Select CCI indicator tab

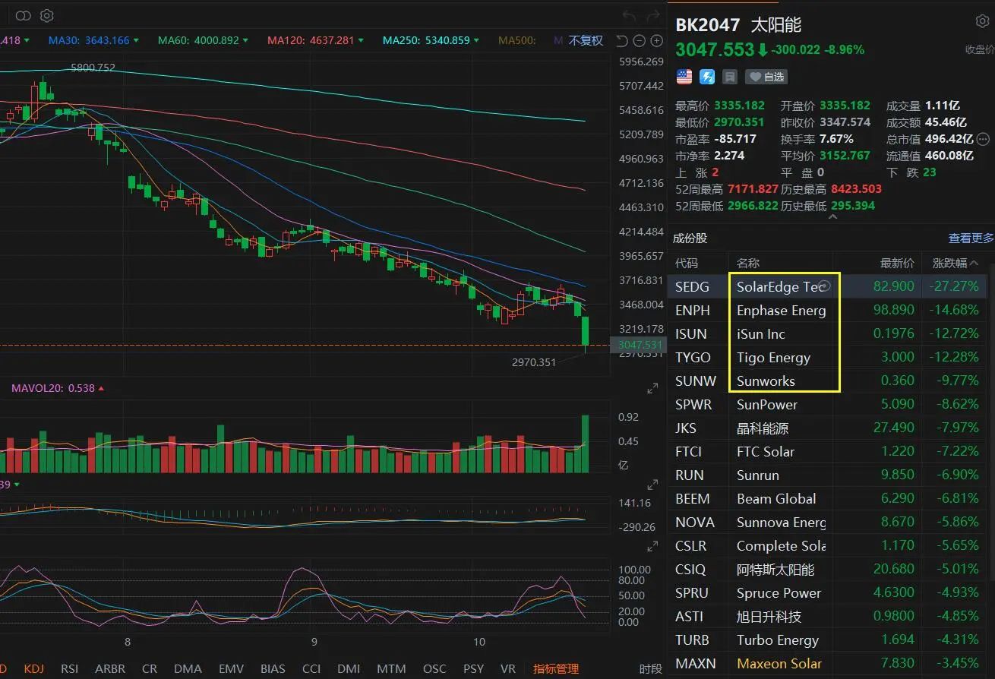tap(311, 669)
